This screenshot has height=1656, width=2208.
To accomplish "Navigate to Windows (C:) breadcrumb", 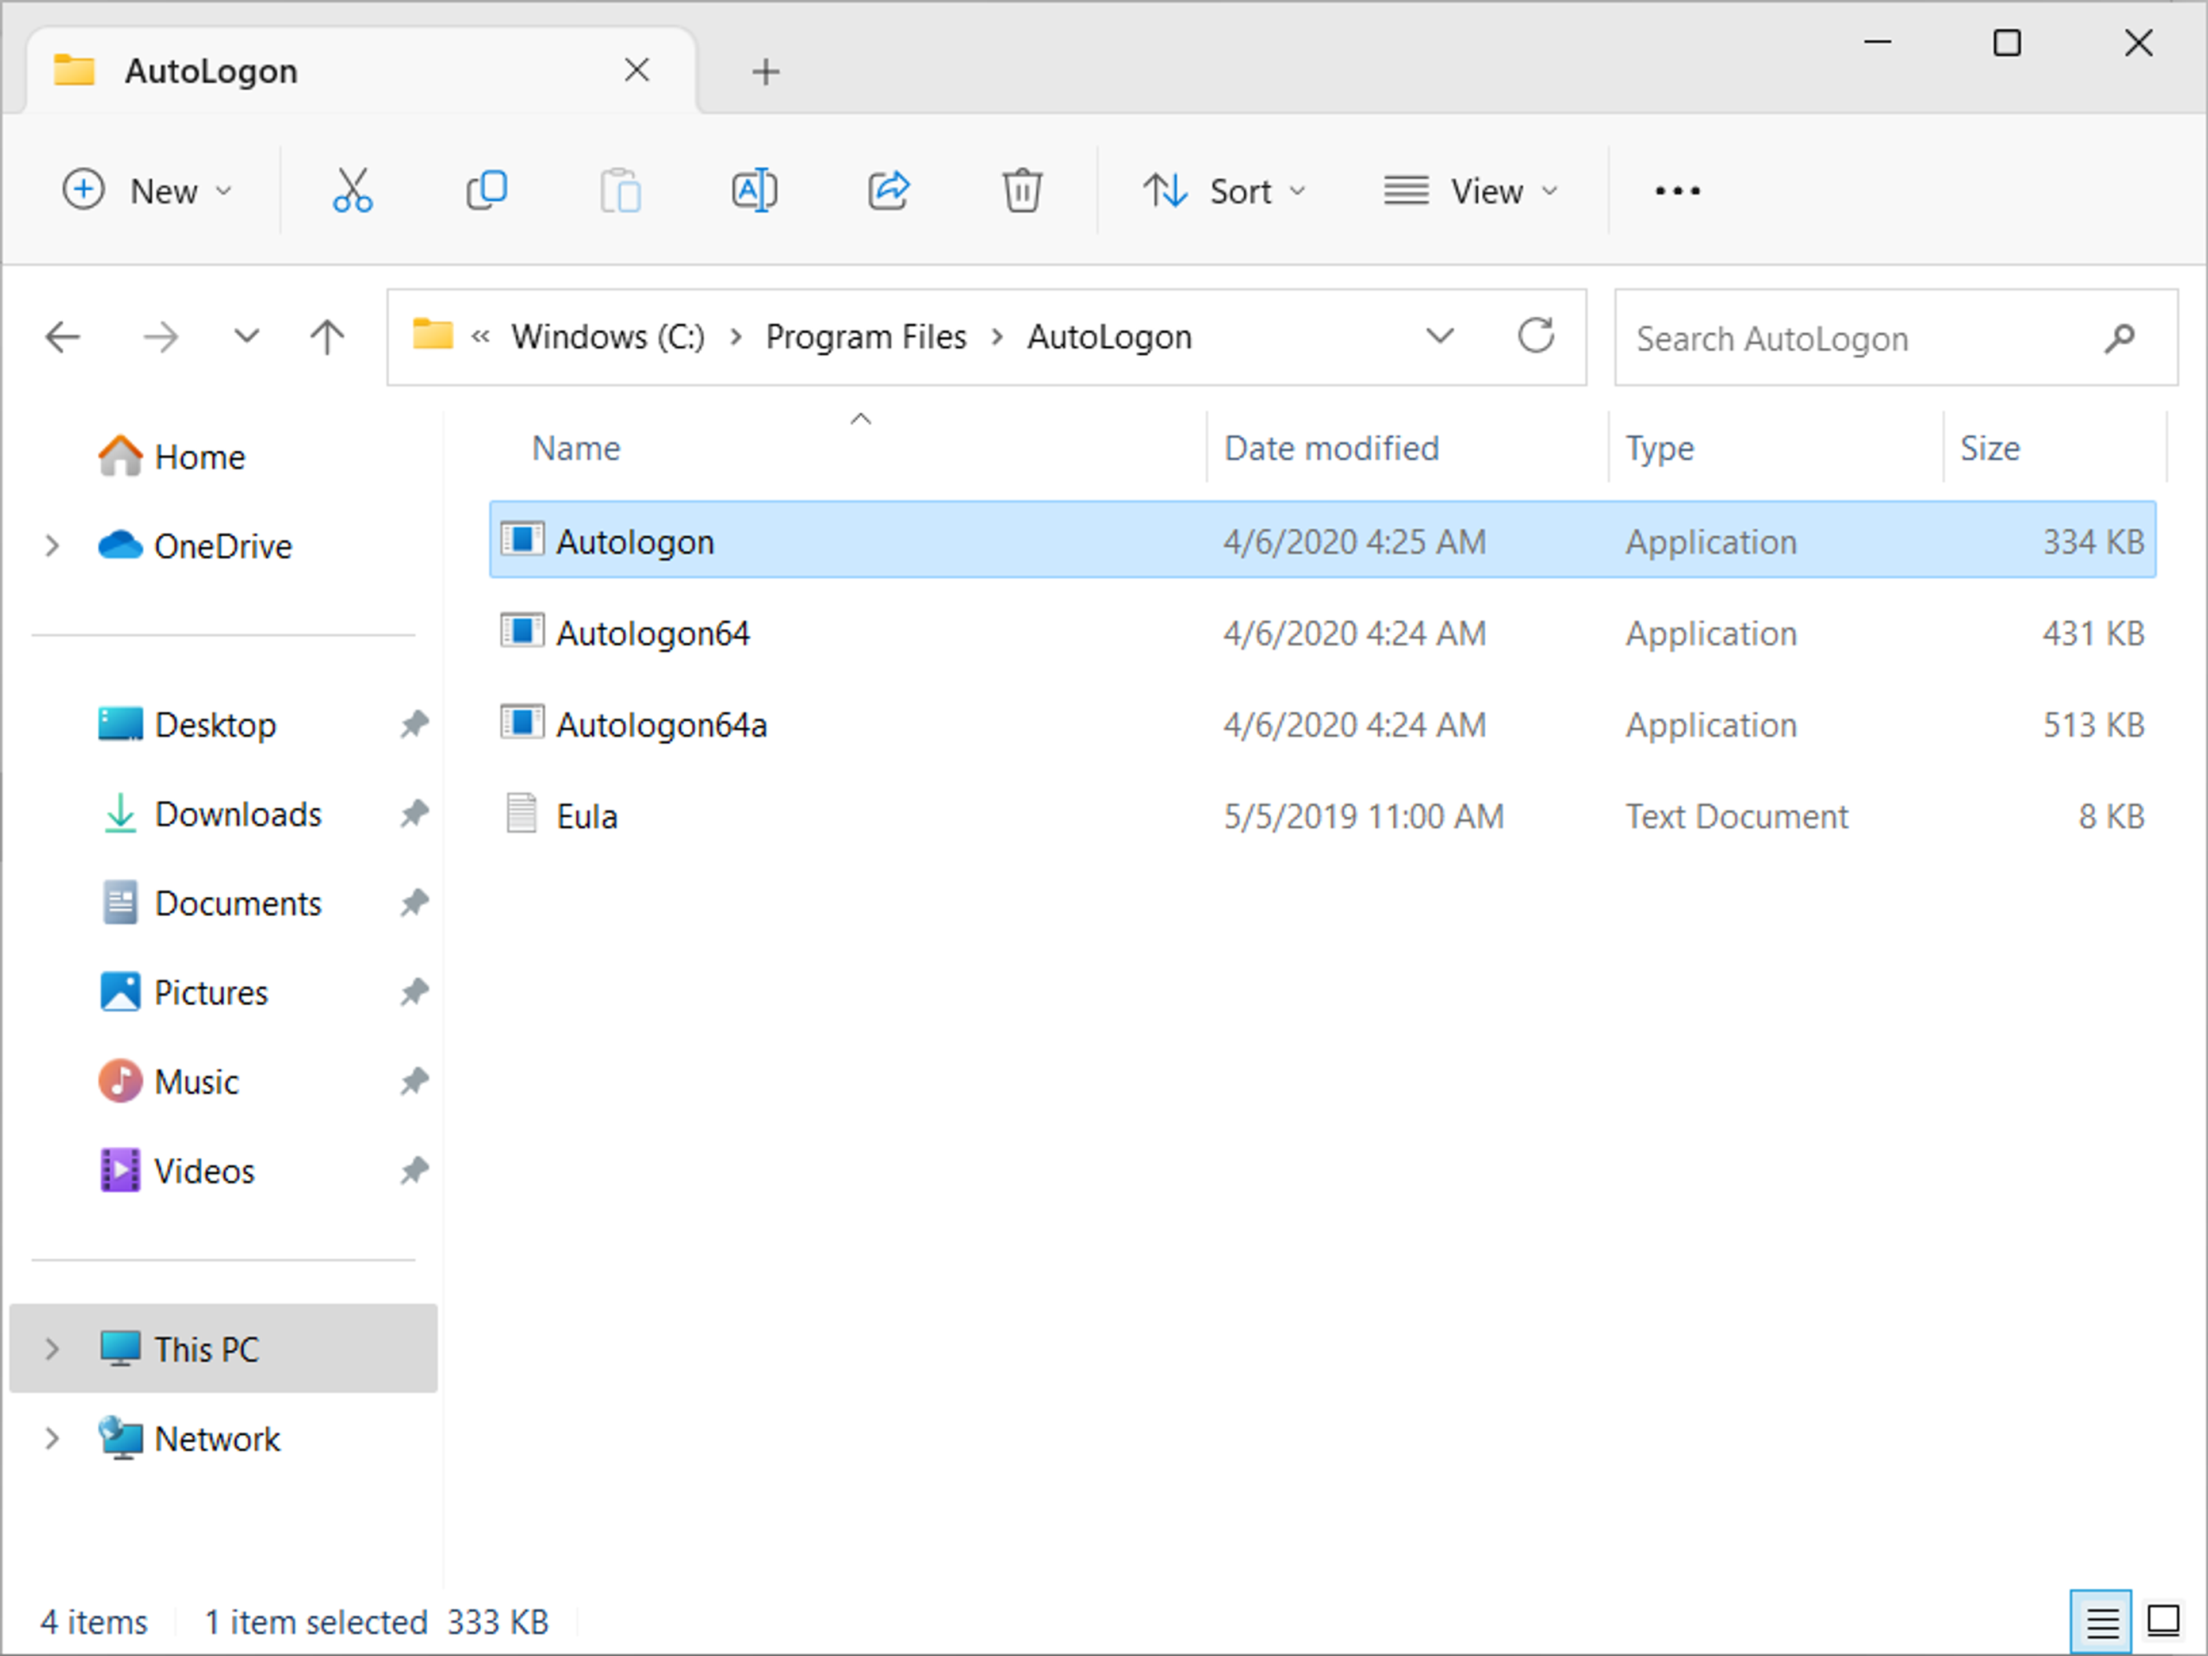I will [608, 337].
